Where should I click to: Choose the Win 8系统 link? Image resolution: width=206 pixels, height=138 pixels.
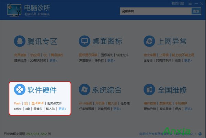click(85, 103)
